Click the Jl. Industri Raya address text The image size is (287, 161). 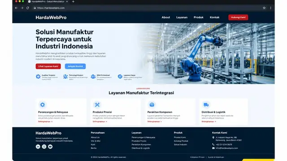click(229, 139)
